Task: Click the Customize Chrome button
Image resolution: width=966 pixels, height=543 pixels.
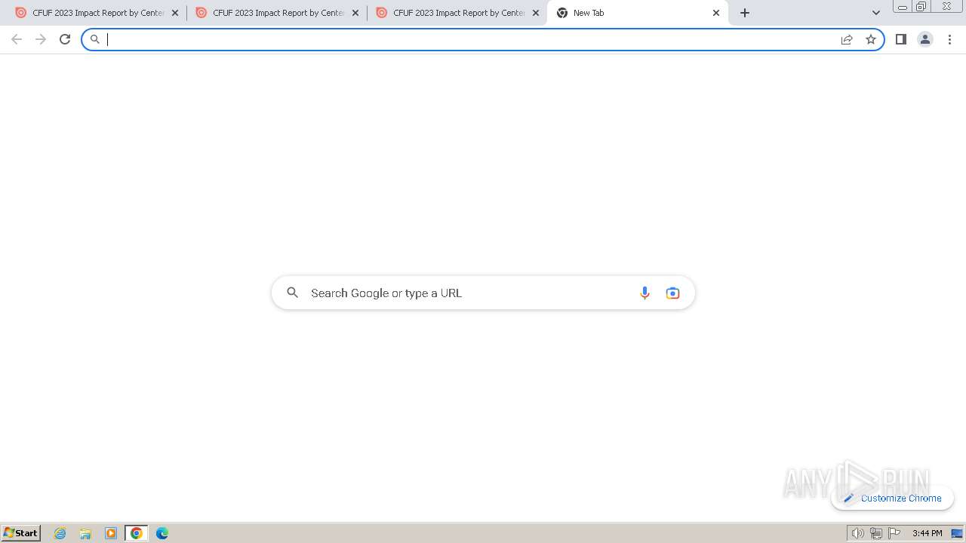Action: coord(893,498)
